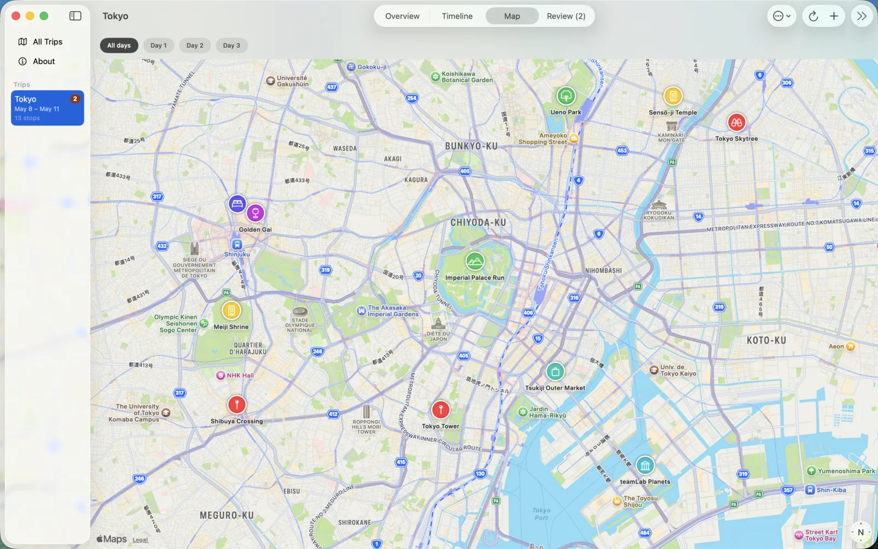Click the Gokoku-ji map icon
This screenshot has width=878, height=549.
tap(351, 67)
